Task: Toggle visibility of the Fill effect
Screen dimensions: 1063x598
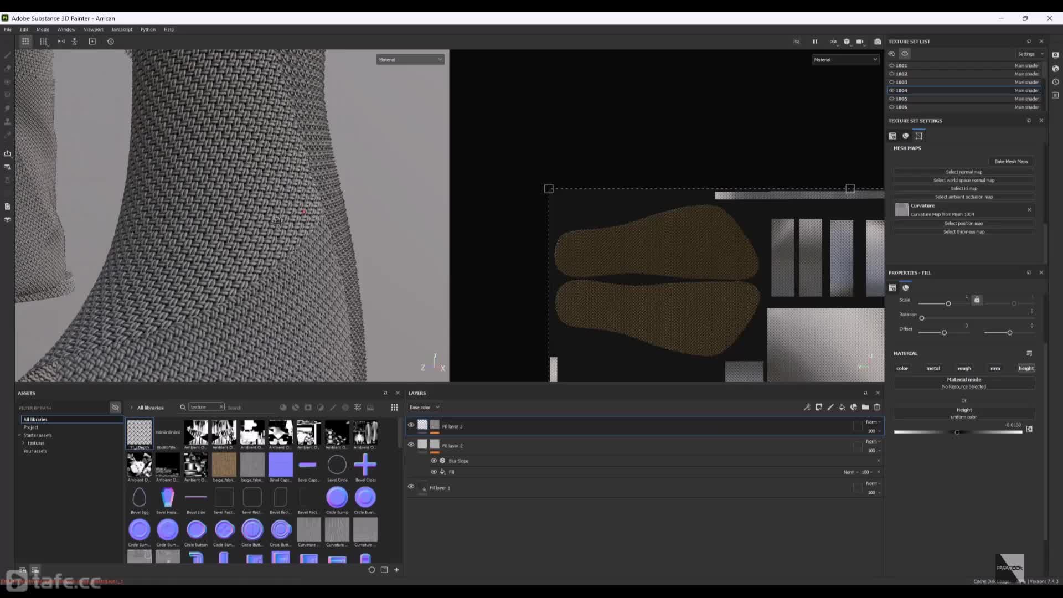Action: [x=434, y=472]
